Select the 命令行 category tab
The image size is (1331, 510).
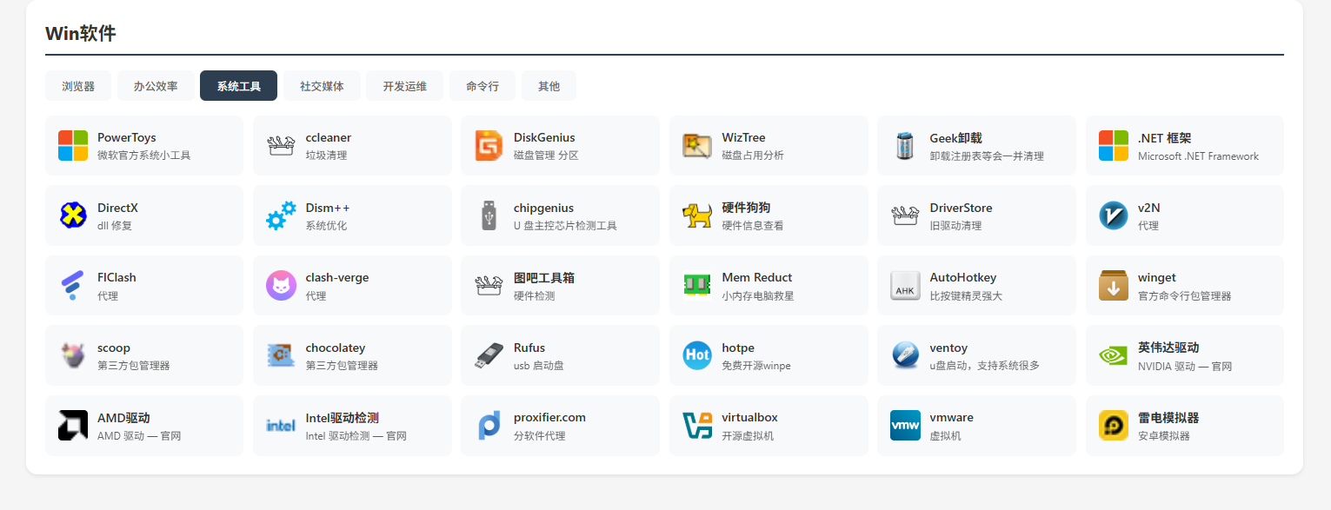tap(482, 86)
